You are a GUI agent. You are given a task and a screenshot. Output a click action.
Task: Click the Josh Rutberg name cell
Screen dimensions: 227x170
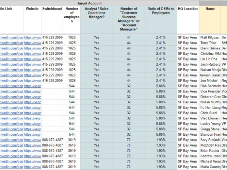coord(210,64)
